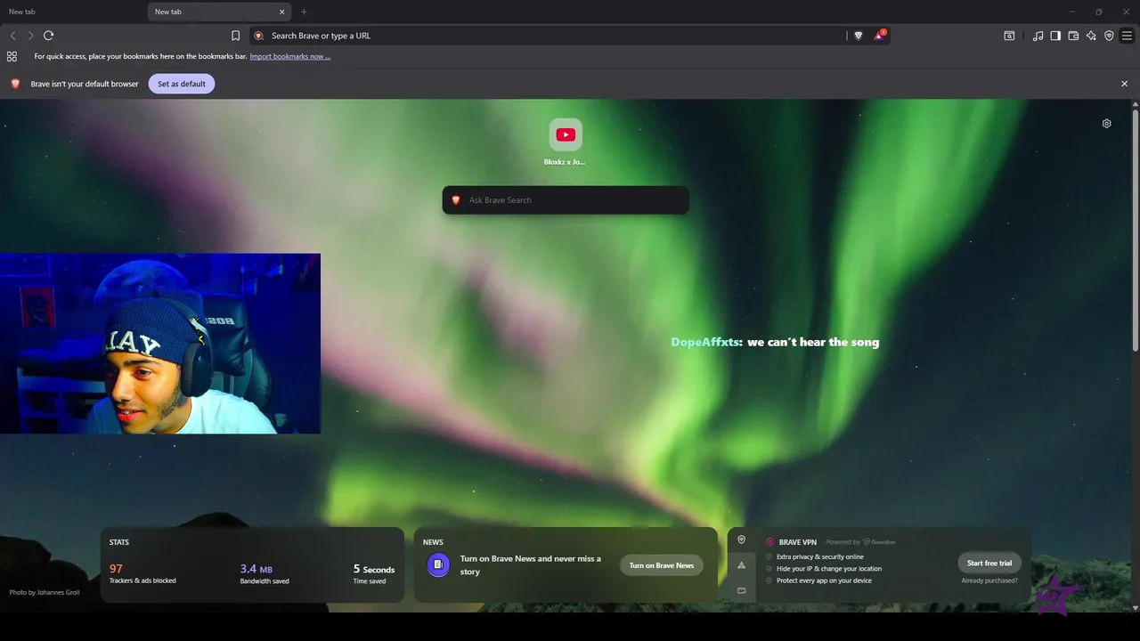Select the second New tab
The image size is (1140, 641).
219,12
